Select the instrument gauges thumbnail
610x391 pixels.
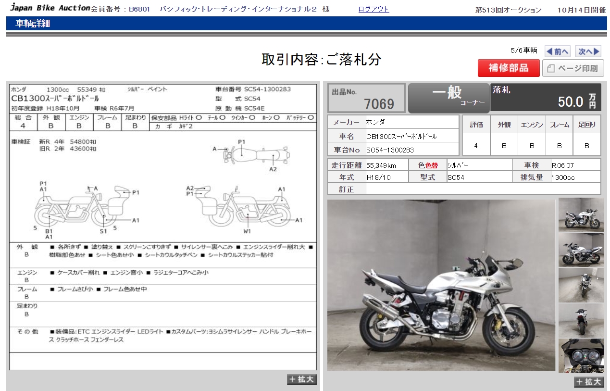[x=581, y=355]
